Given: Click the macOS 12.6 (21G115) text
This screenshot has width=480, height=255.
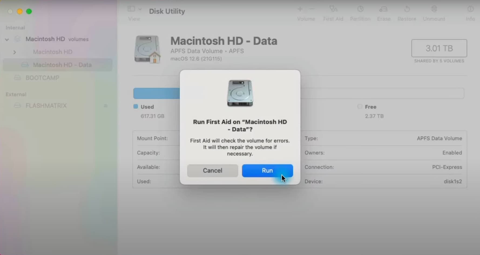Looking at the screenshot, I should pyautogui.click(x=196, y=59).
